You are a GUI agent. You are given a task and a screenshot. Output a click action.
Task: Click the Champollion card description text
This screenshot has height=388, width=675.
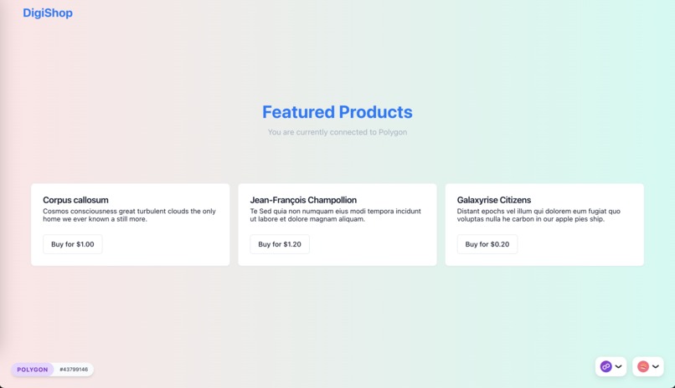[x=335, y=215]
